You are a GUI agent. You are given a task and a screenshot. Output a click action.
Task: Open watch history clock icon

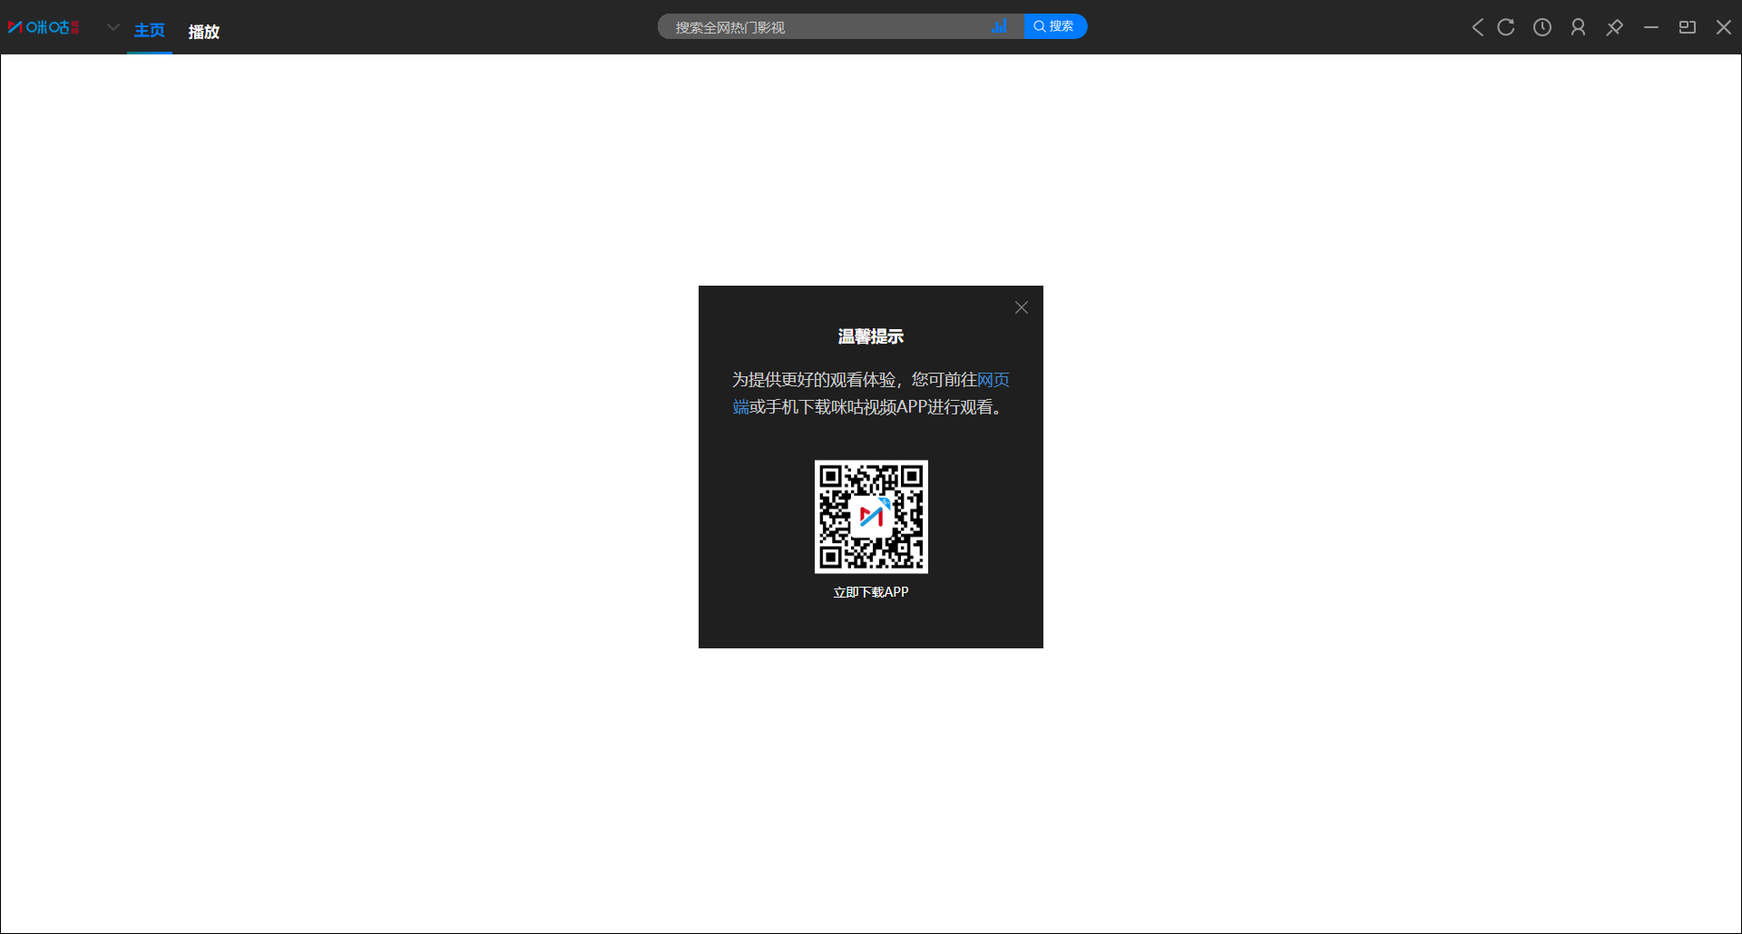[x=1542, y=27]
